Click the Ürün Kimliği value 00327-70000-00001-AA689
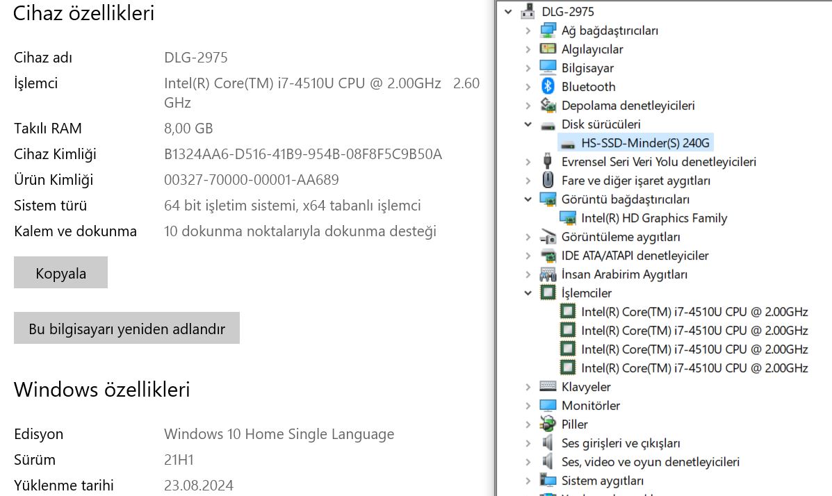 pyautogui.click(x=252, y=180)
